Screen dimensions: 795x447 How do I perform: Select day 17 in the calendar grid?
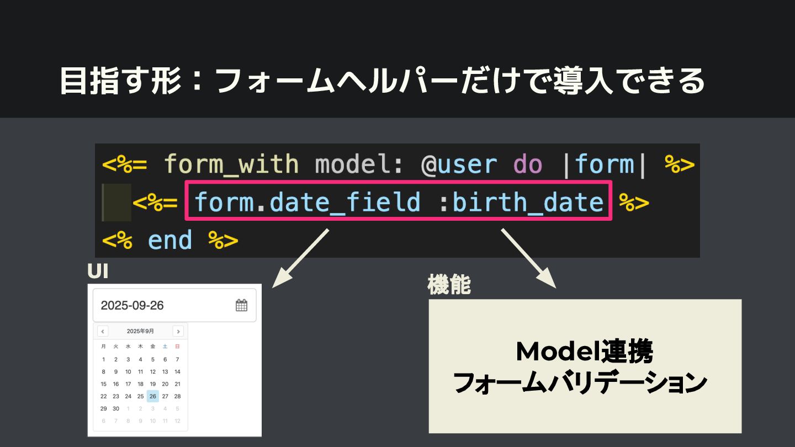[x=128, y=384]
